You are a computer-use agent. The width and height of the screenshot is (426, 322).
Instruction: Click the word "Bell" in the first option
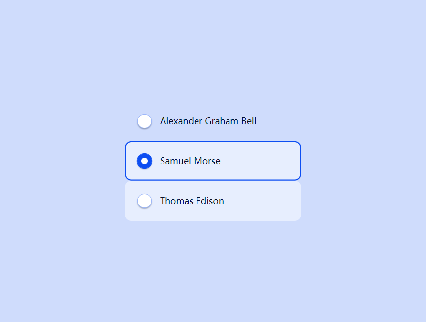point(249,121)
